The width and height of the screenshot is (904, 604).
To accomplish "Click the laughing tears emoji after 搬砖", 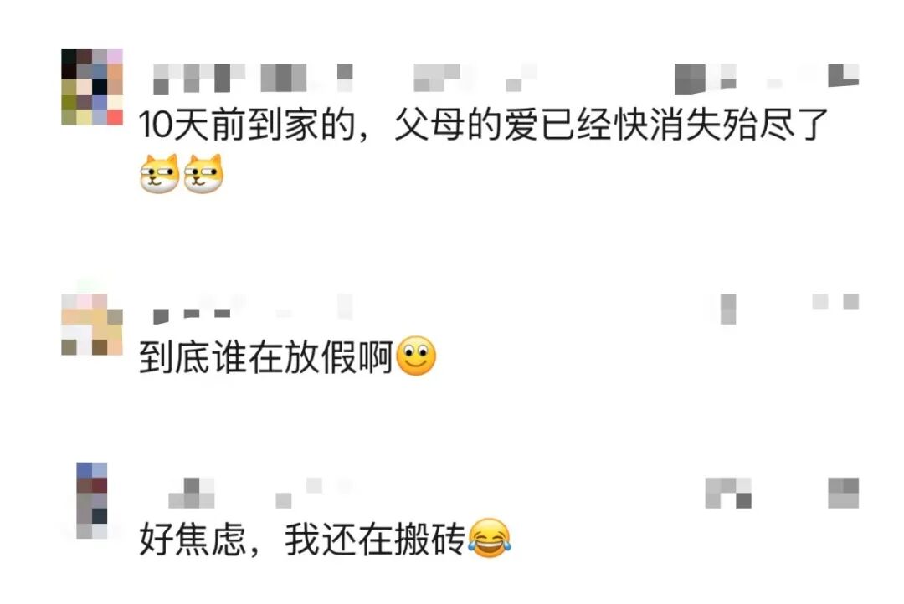I will pyautogui.click(x=489, y=538).
